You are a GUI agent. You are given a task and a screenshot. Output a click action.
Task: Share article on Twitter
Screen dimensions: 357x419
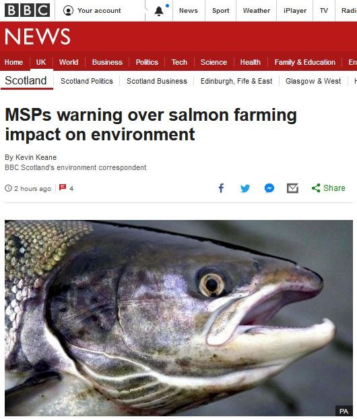(x=245, y=188)
